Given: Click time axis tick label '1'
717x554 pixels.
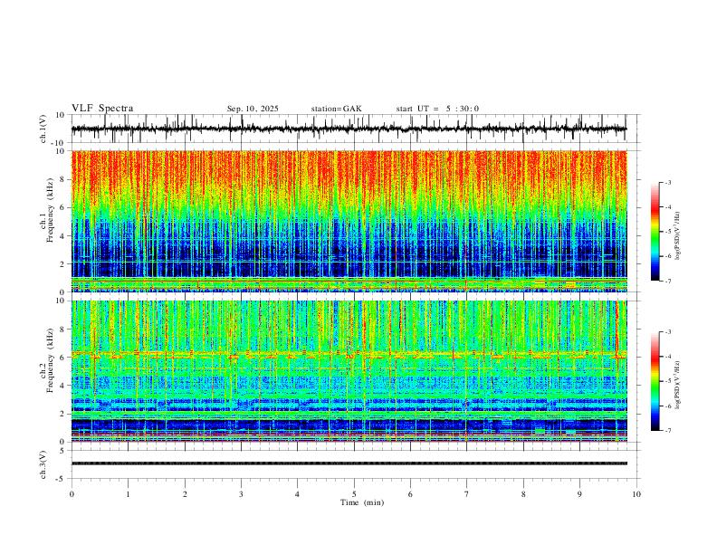Looking at the screenshot, I should [x=128, y=494].
